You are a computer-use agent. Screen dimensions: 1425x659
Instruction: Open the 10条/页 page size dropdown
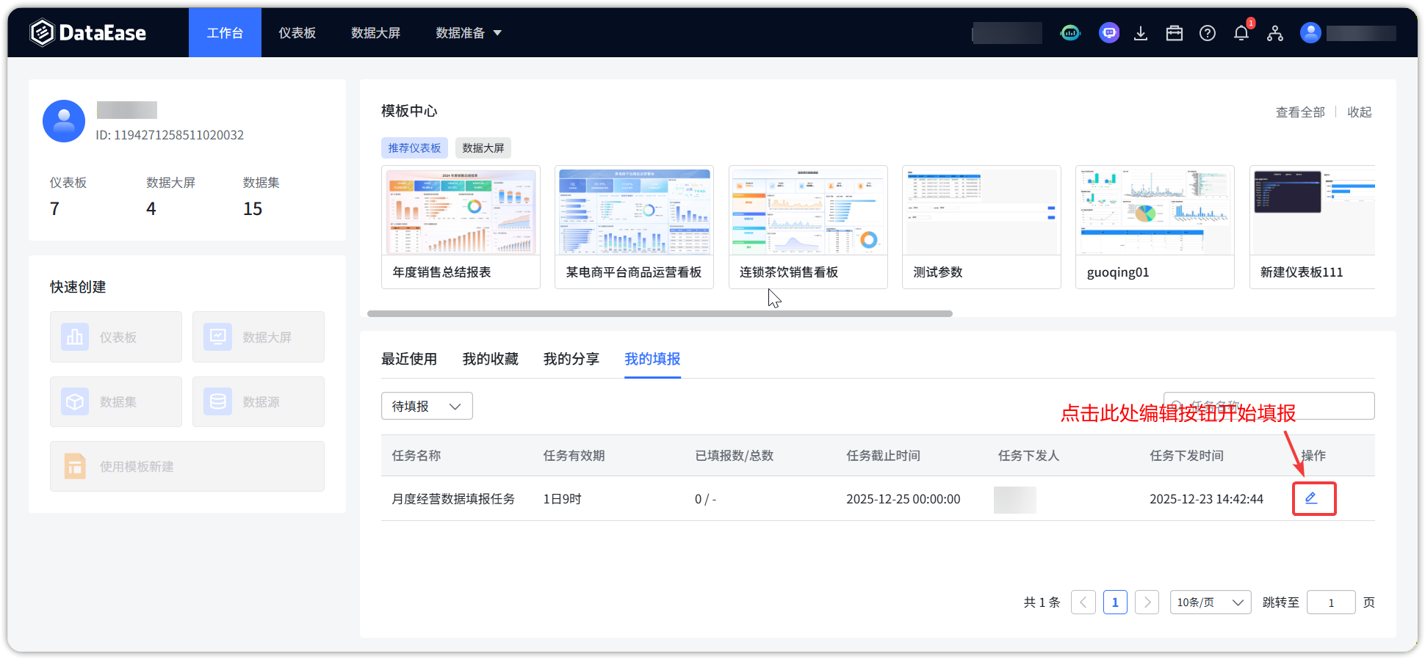pos(1210,602)
